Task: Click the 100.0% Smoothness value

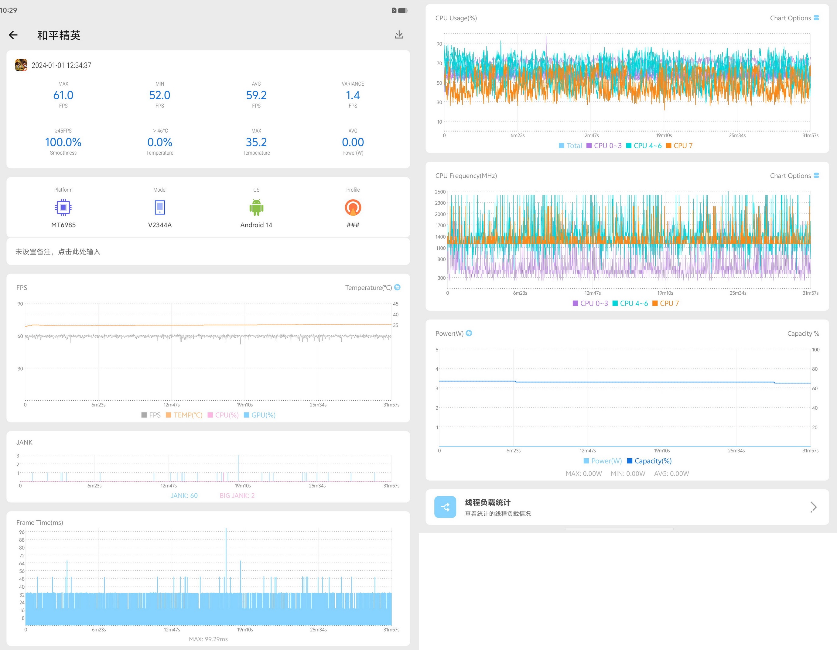Action: (x=63, y=142)
